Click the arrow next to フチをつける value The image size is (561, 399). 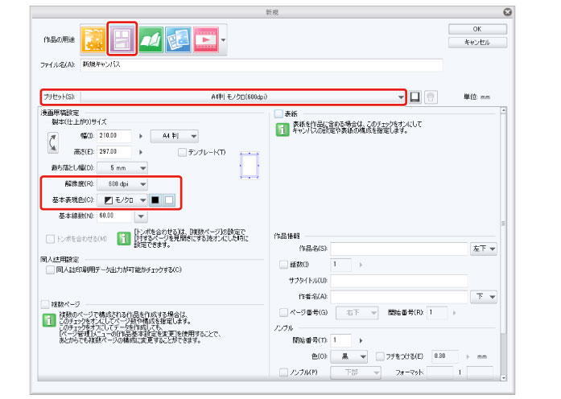point(468,356)
